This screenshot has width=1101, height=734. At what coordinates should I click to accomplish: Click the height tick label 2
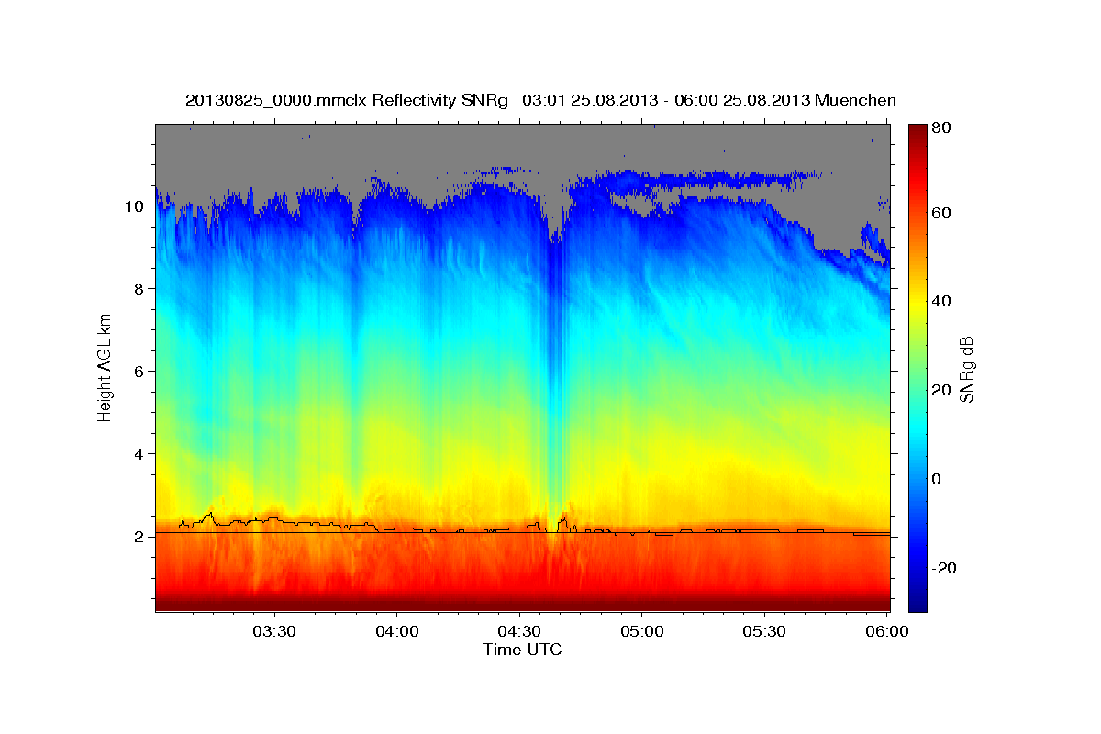tap(138, 537)
